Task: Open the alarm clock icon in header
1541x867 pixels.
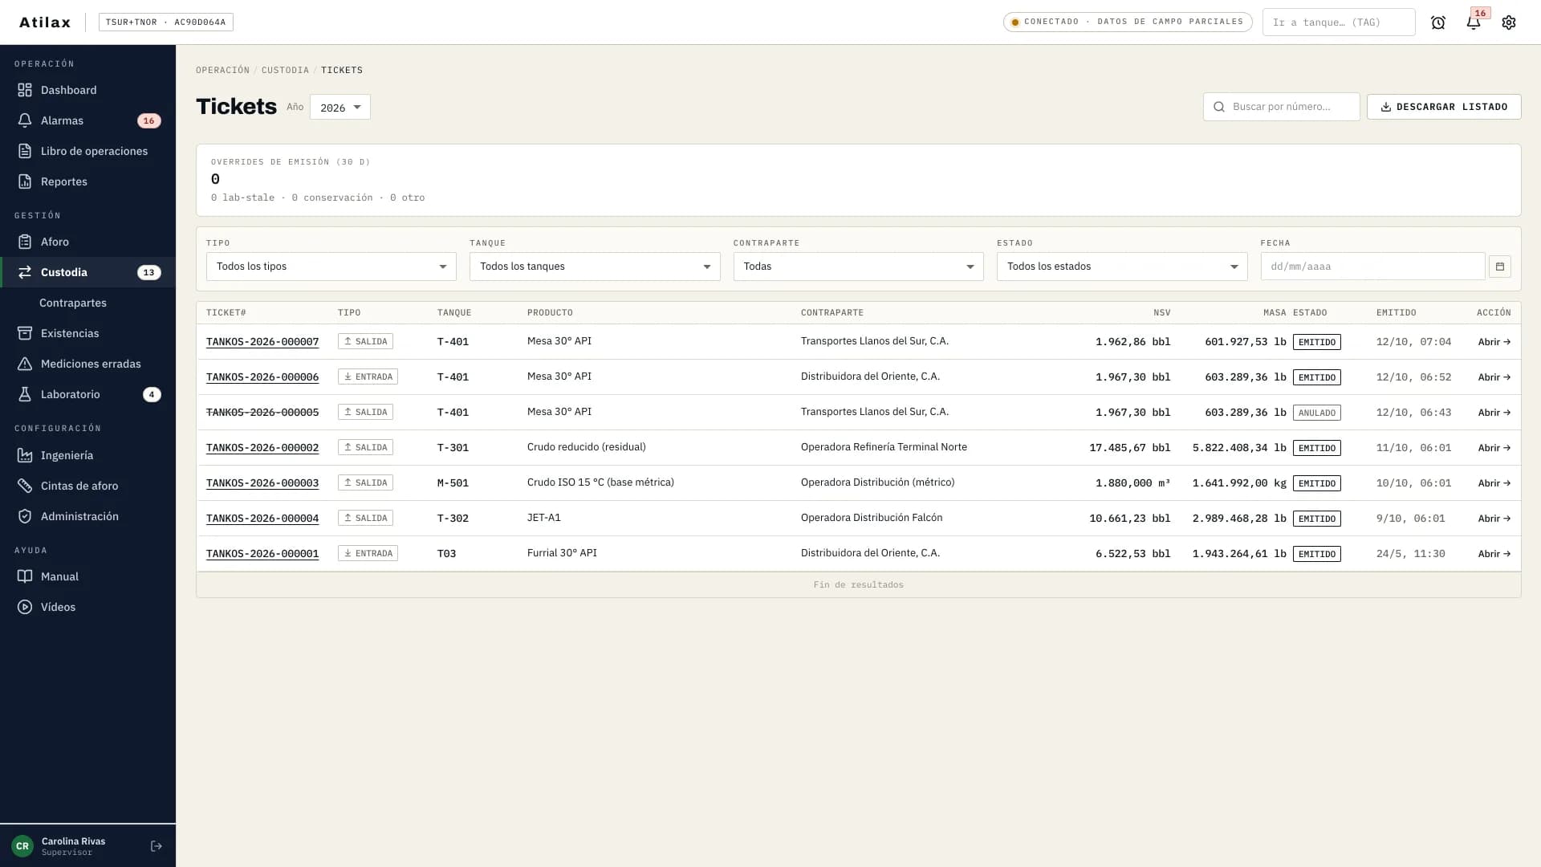Action: coord(1438,22)
